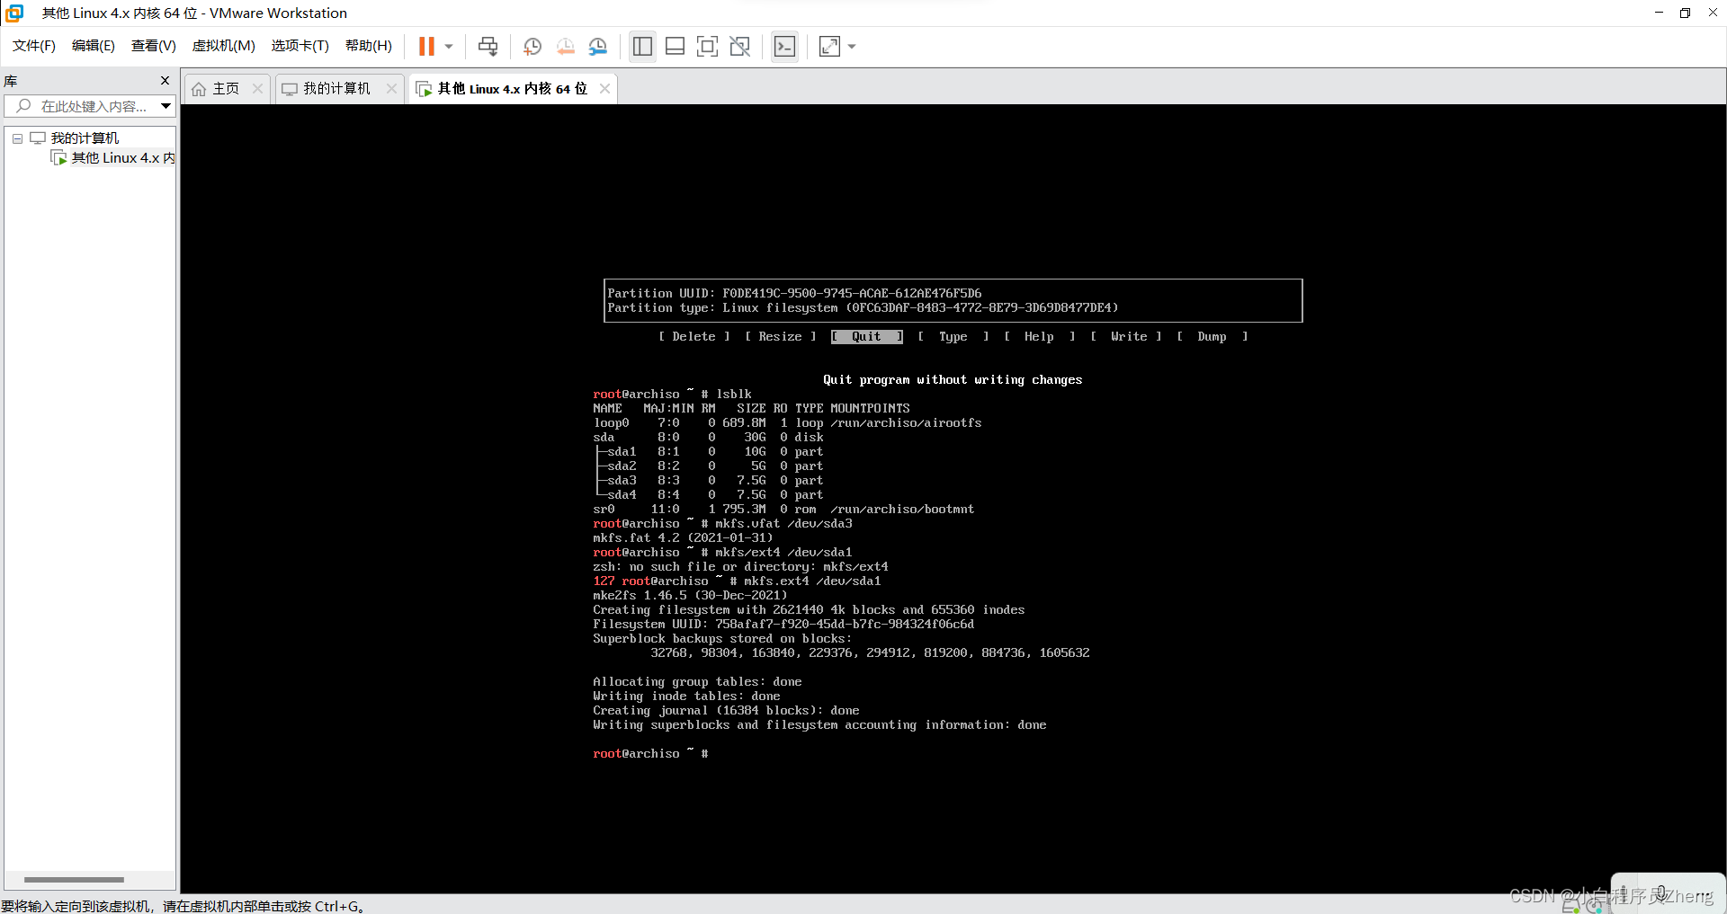Open the power options dropdown arrow
This screenshot has width=1727, height=914.
tap(449, 46)
